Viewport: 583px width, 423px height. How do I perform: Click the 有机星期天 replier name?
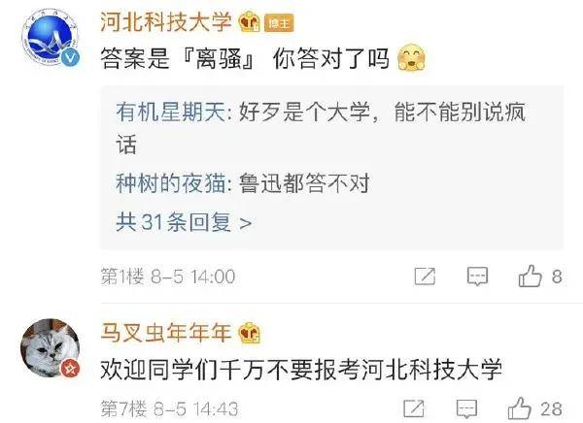coord(171,111)
